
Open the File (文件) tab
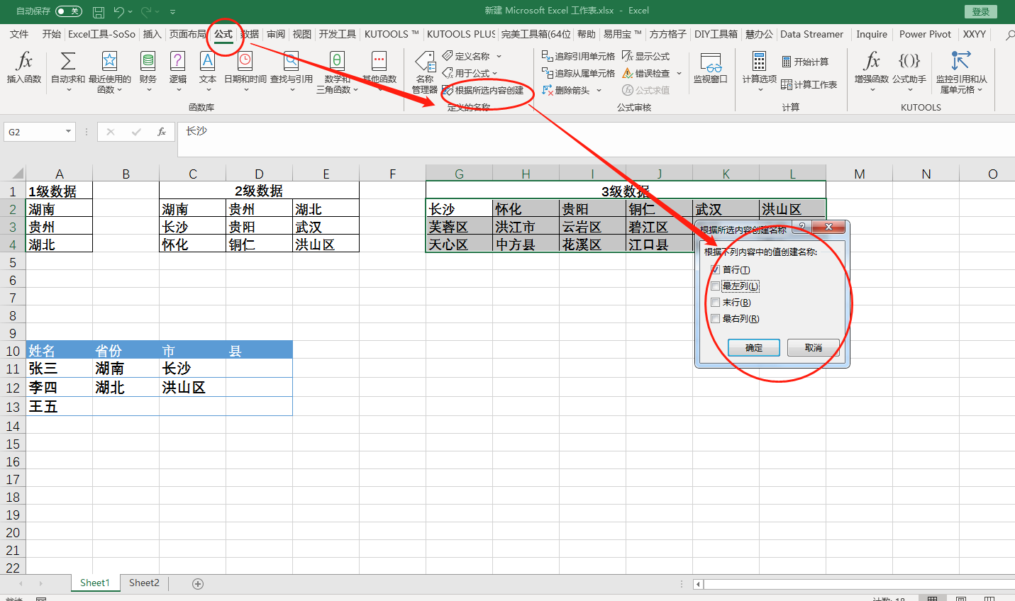(x=19, y=34)
